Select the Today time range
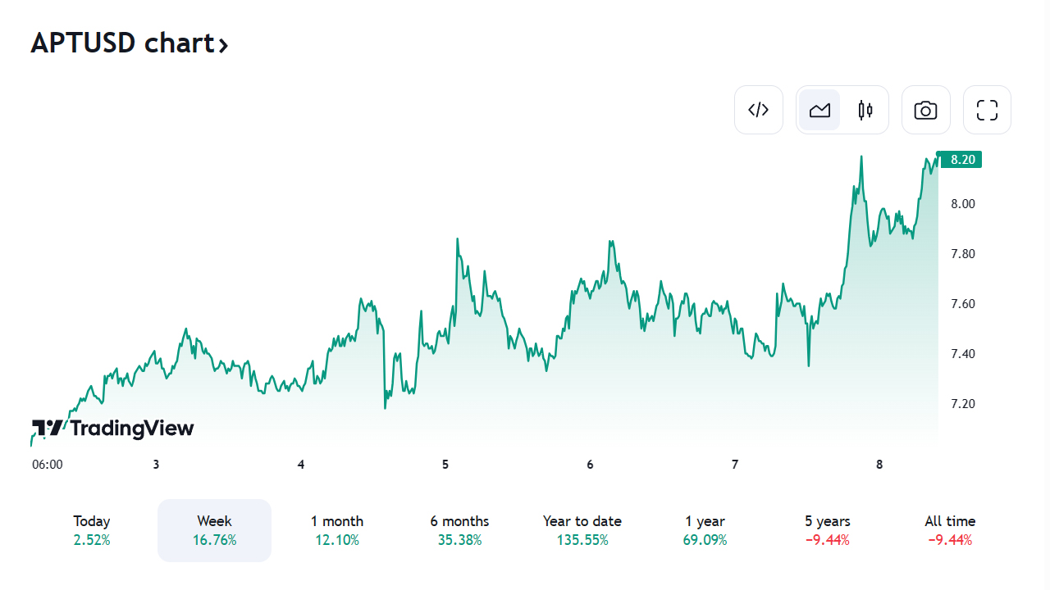Screen dimensions: 1050x590 coord(92,530)
